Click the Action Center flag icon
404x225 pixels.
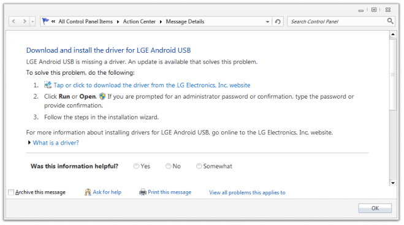(45, 21)
